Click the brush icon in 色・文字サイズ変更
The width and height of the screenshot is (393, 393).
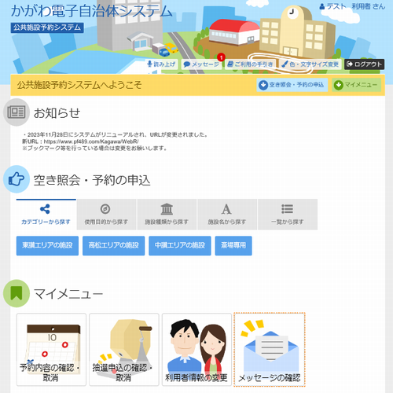pos(285,64)
